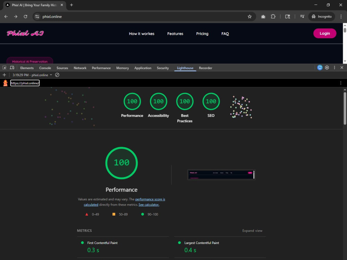Open DevTools customize three-dot menu
The width and height of the screenshot is (347, 260).
click(x=335, y=68)
